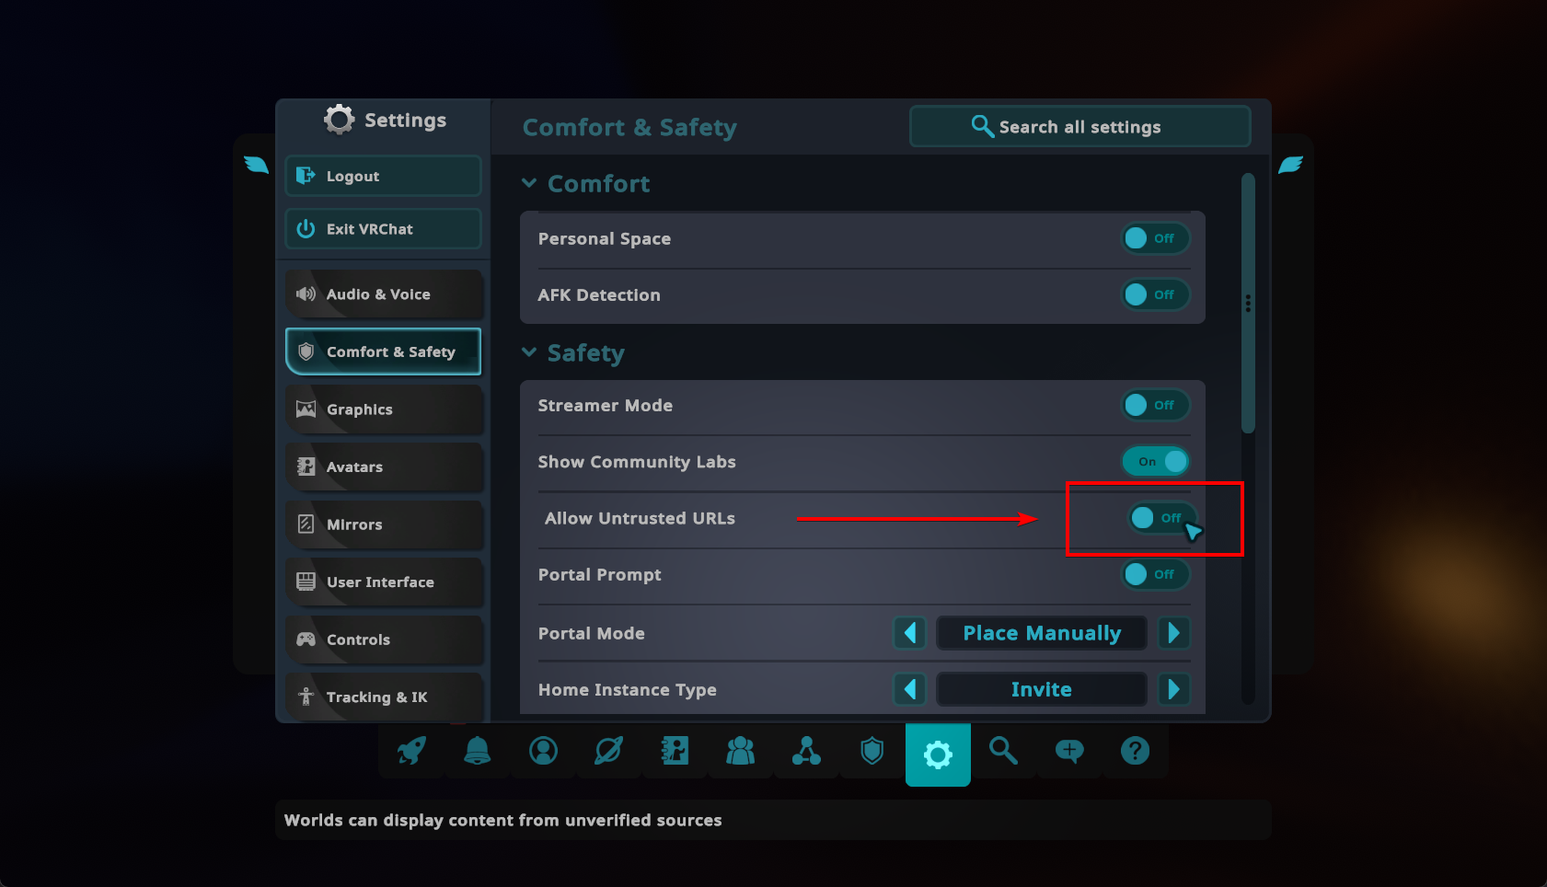Screen dimensions: 1547x887
Task: Open the Launch Pad rocket icon
Action: point(411,751)
